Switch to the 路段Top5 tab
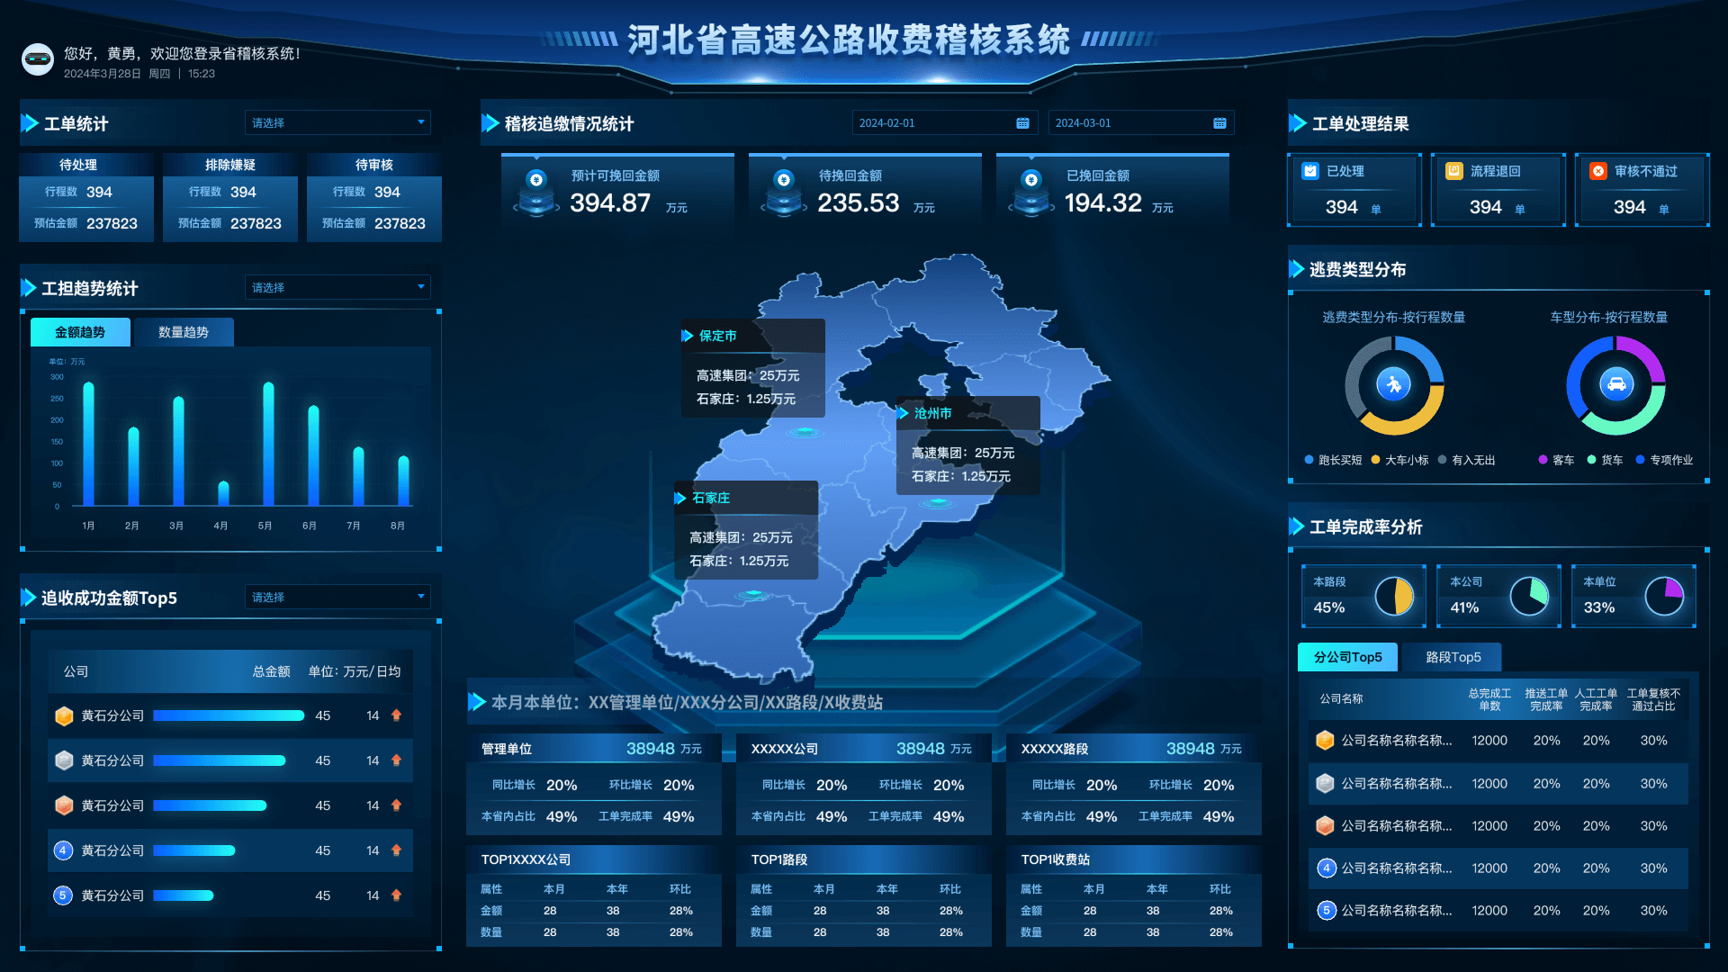The height and width of the screenshot is (972, 1728). tap(1453, 657)
